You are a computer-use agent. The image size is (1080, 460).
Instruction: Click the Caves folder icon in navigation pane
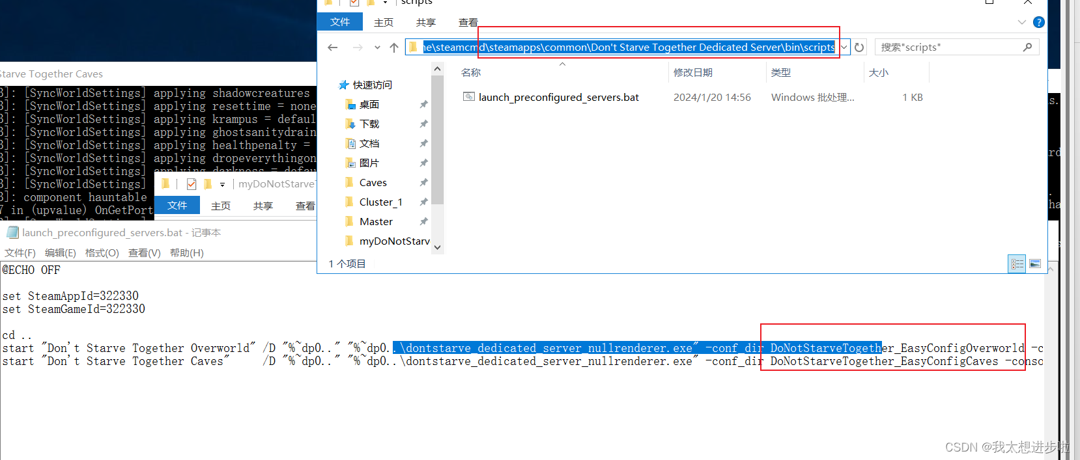350,183
